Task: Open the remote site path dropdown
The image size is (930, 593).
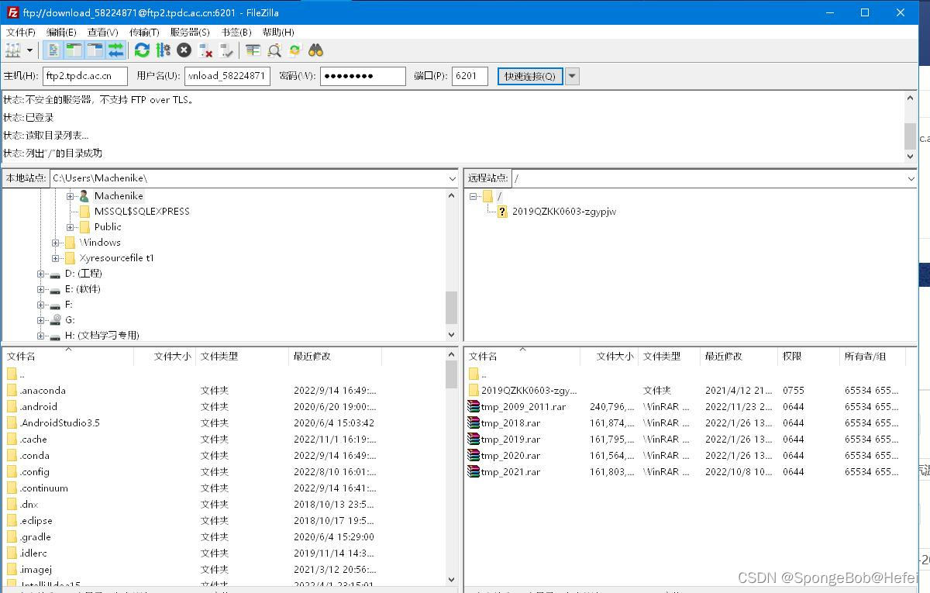Action: tap(911, 178)
